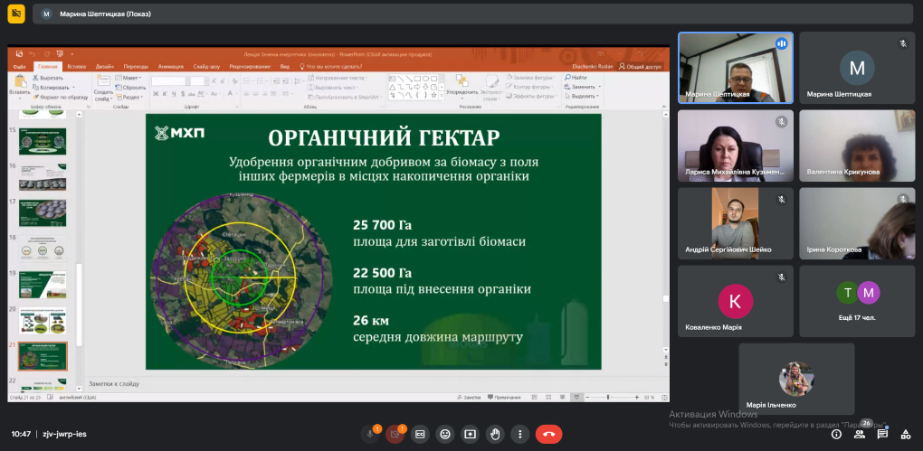Switch to the Вставка ribbon tab
Image resolution: width=923 pixels, height=451 pixels.
coord(77,67)
